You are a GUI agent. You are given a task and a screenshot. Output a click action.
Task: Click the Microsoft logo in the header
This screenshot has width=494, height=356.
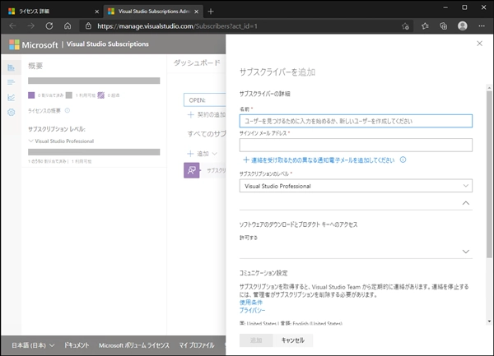pos(14,44)
